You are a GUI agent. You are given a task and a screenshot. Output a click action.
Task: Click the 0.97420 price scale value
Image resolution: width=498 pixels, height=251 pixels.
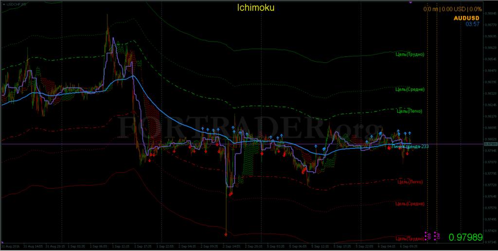coord(491,231)
